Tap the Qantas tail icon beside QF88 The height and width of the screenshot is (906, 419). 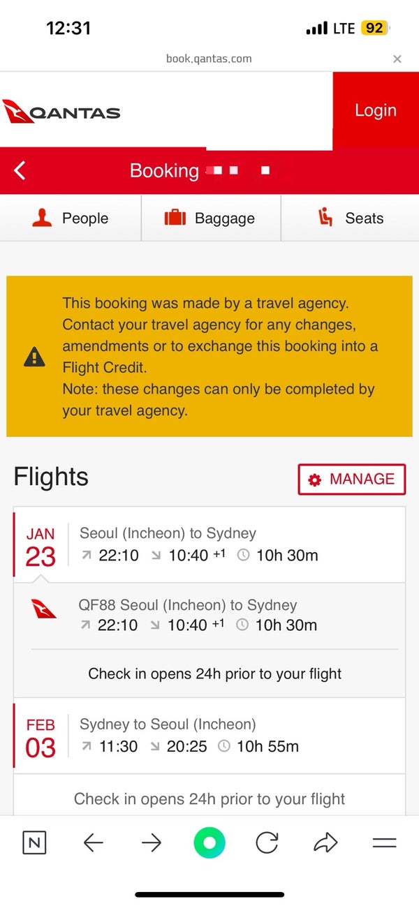43,609
